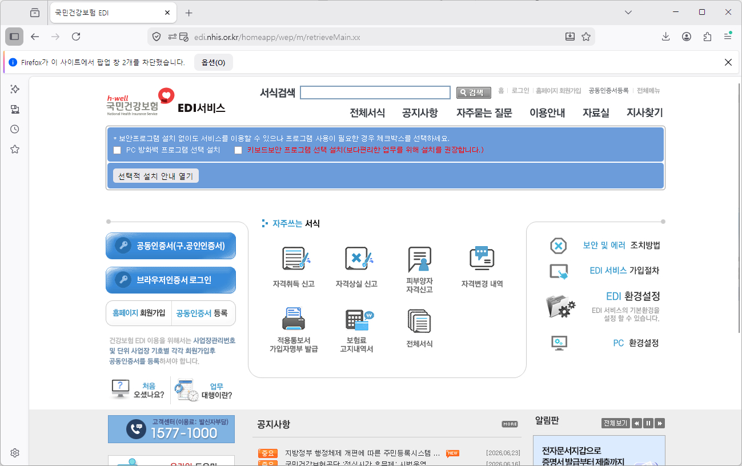This screenshot has width=742, height=466.
Task: Click the 검색 search button
Action: coord(474,93)
